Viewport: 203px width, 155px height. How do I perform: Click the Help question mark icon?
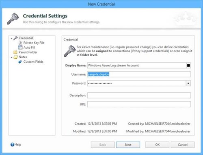click(12, 144)
